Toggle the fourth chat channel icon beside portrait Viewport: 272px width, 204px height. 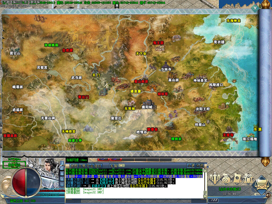click(x=62, y=178)
